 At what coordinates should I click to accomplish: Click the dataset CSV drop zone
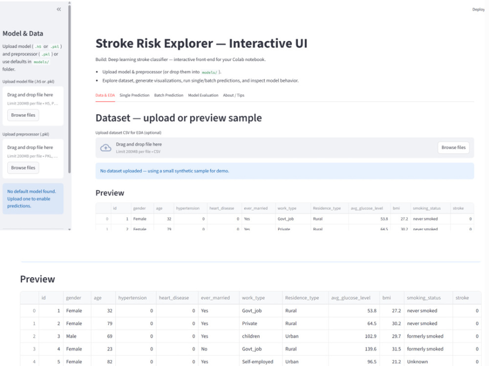click(285, 147)
